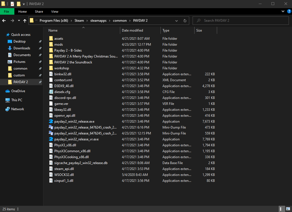Go up one folder level
Viewport: 292px width, 212px height.
[25, 21]
